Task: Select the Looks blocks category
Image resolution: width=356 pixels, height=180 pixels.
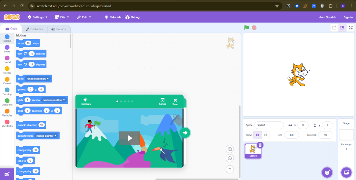Action: (x=7, y=49)
